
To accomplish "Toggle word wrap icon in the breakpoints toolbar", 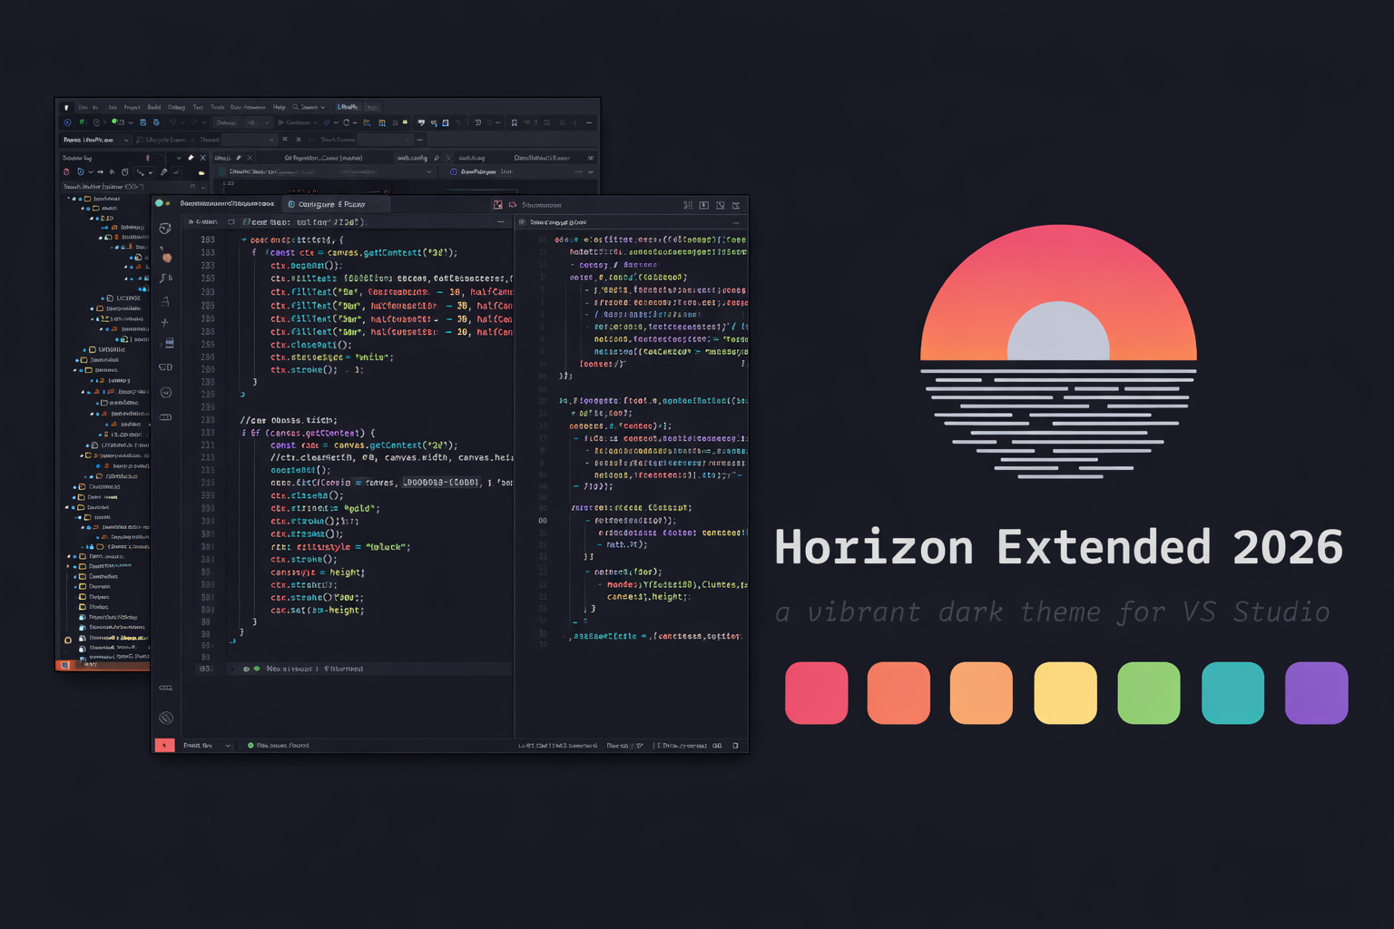I will click(178, 171).
